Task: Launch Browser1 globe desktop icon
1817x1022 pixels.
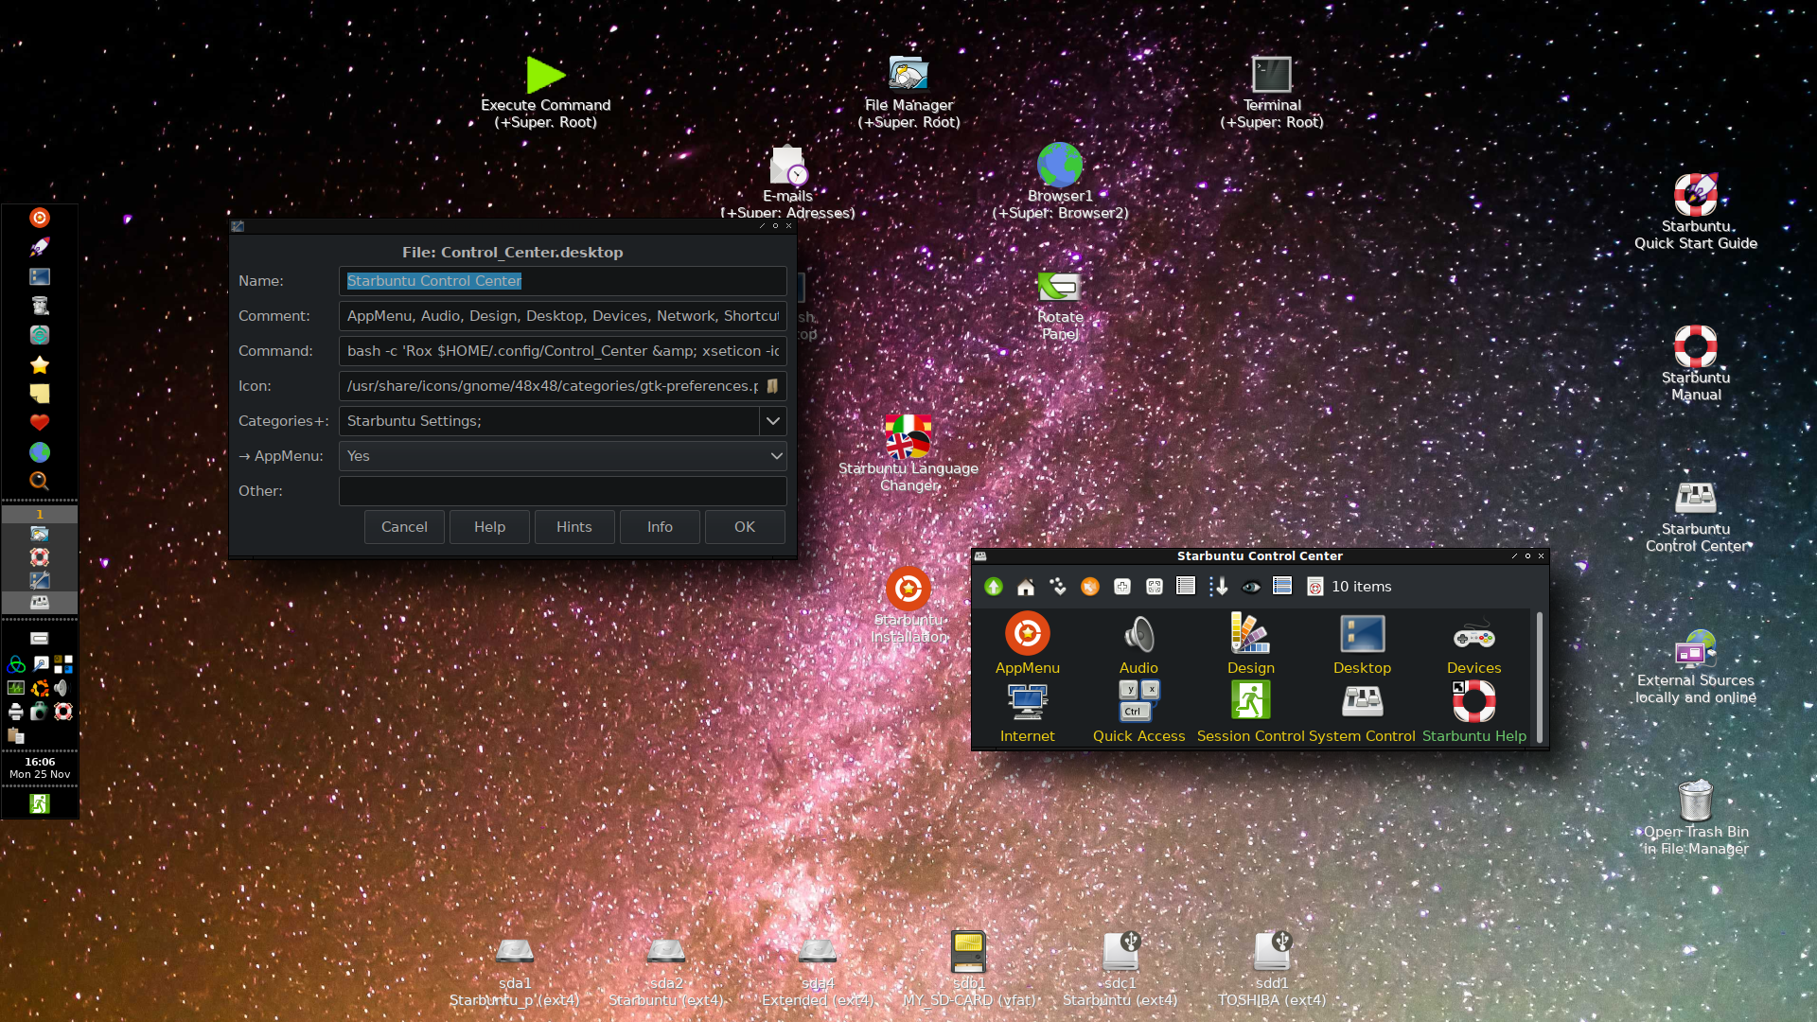Action: point(1060,180)
